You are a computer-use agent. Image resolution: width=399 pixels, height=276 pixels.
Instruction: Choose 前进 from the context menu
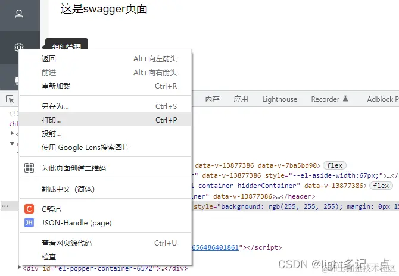(105, 73)
